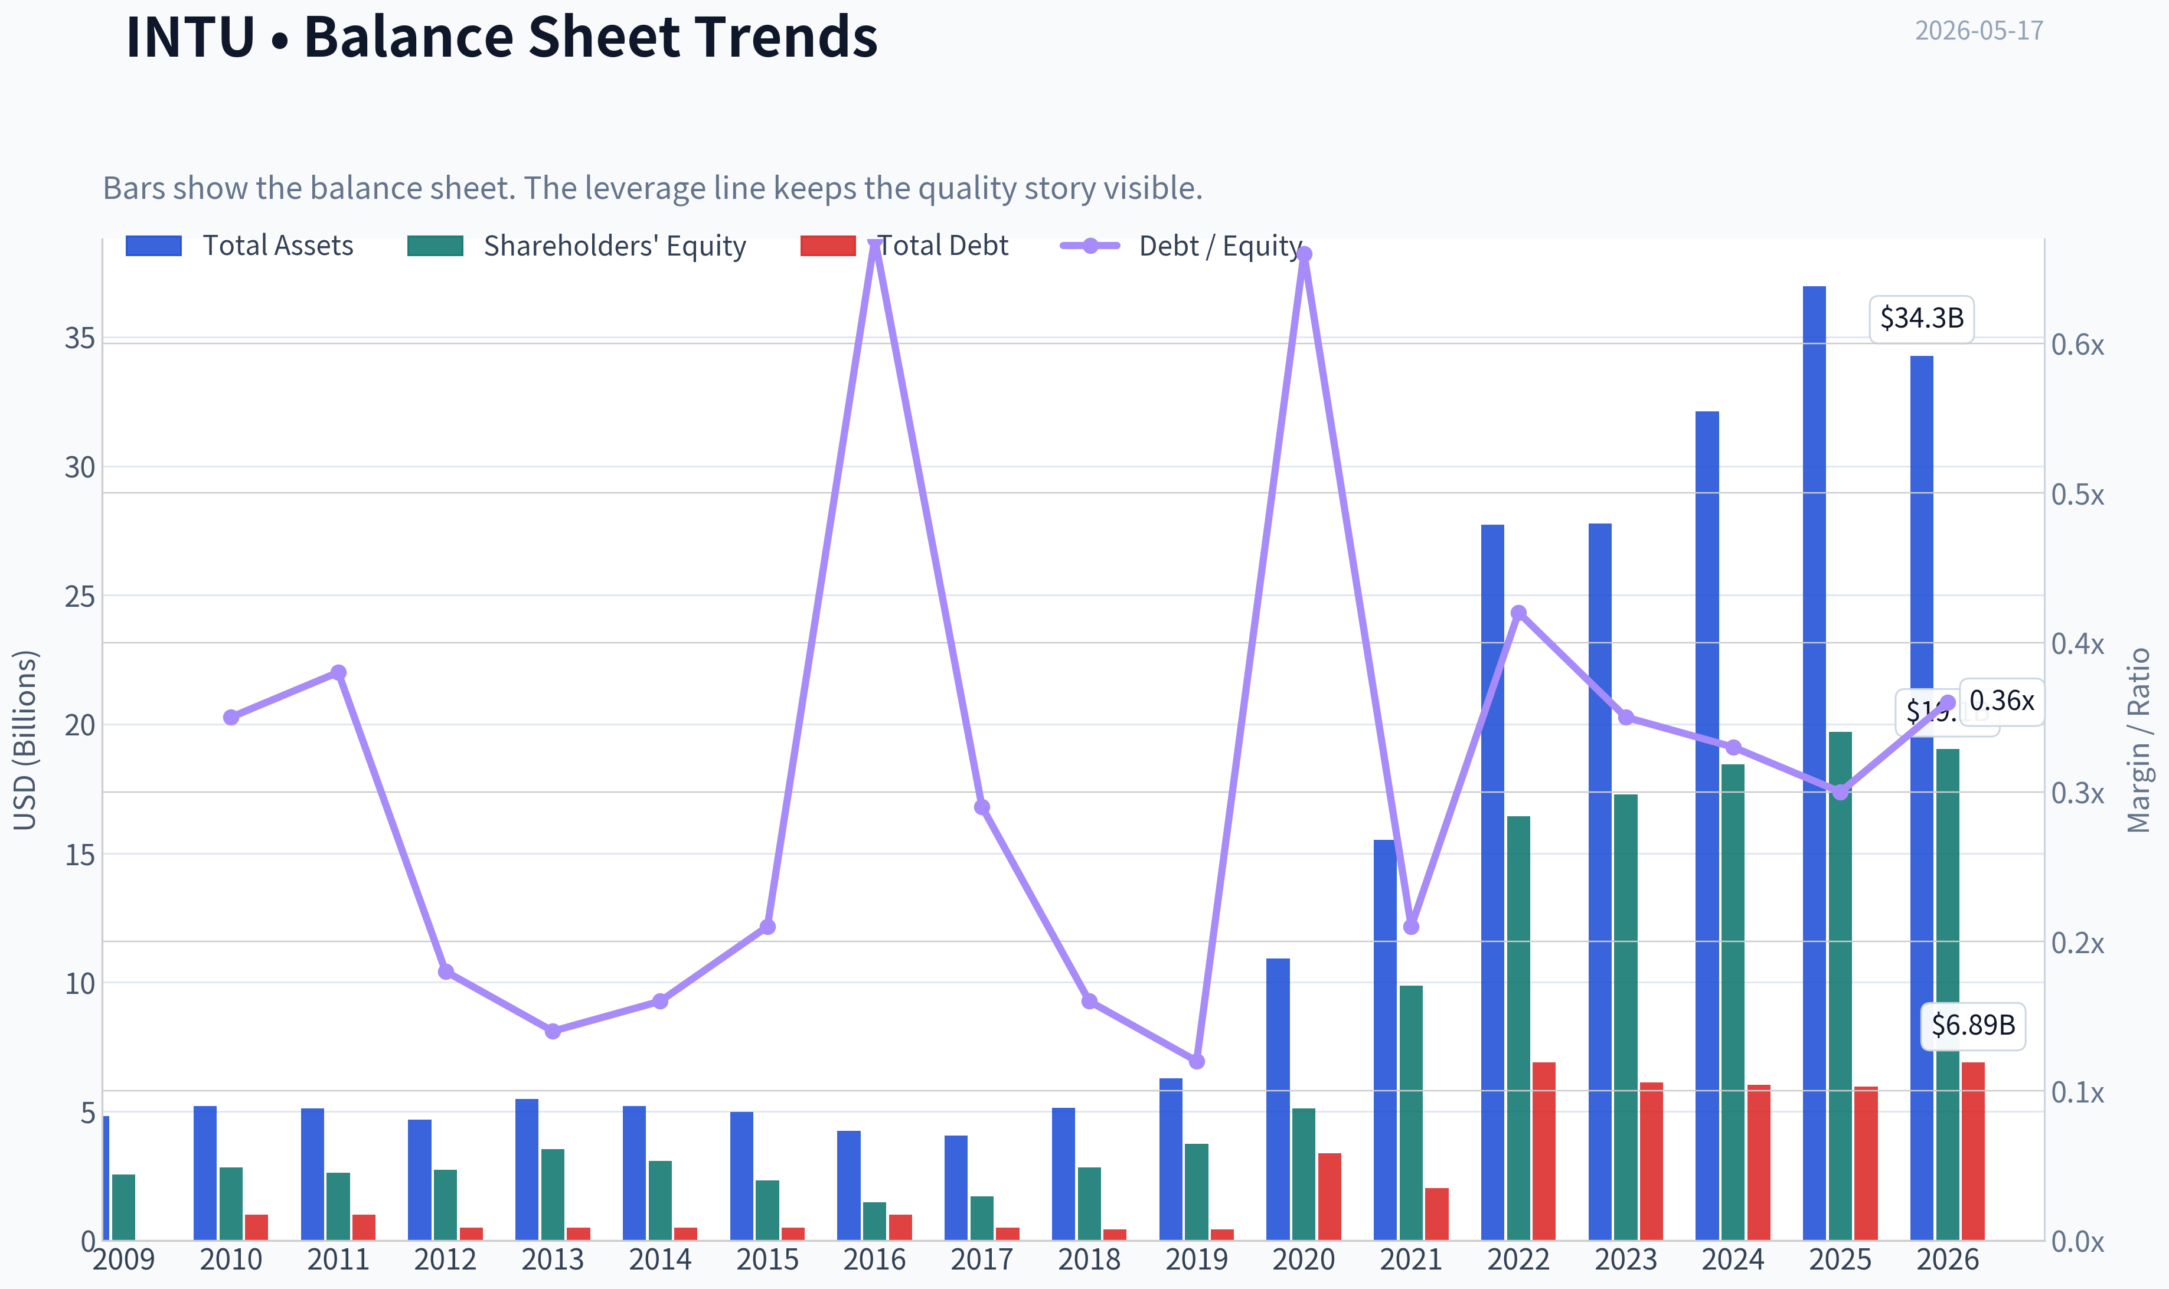Image resolution: width=2169 pixels, height=1289 pixels.
Task: Click the 2026-05-17 date stamp
Action: tap(1979, 31)
